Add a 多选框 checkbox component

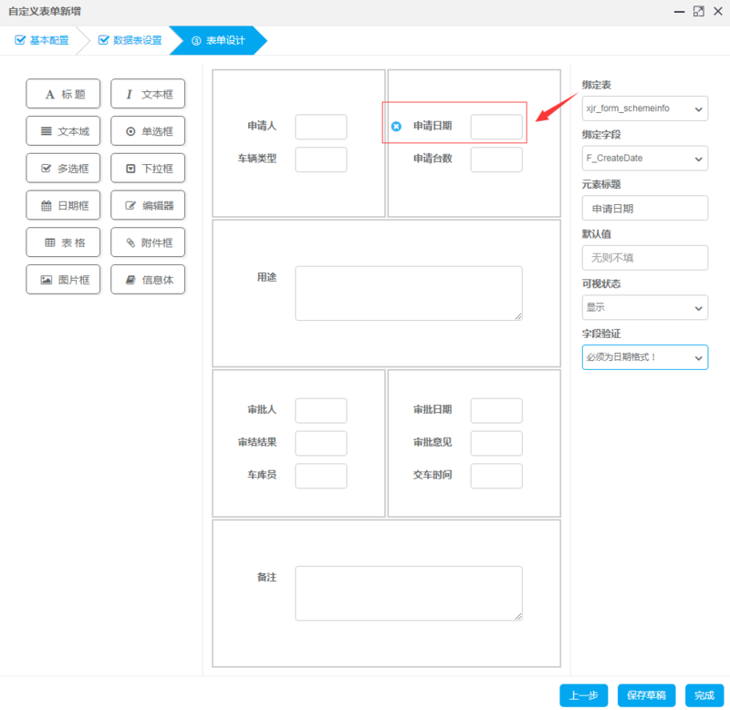(63, 169)
